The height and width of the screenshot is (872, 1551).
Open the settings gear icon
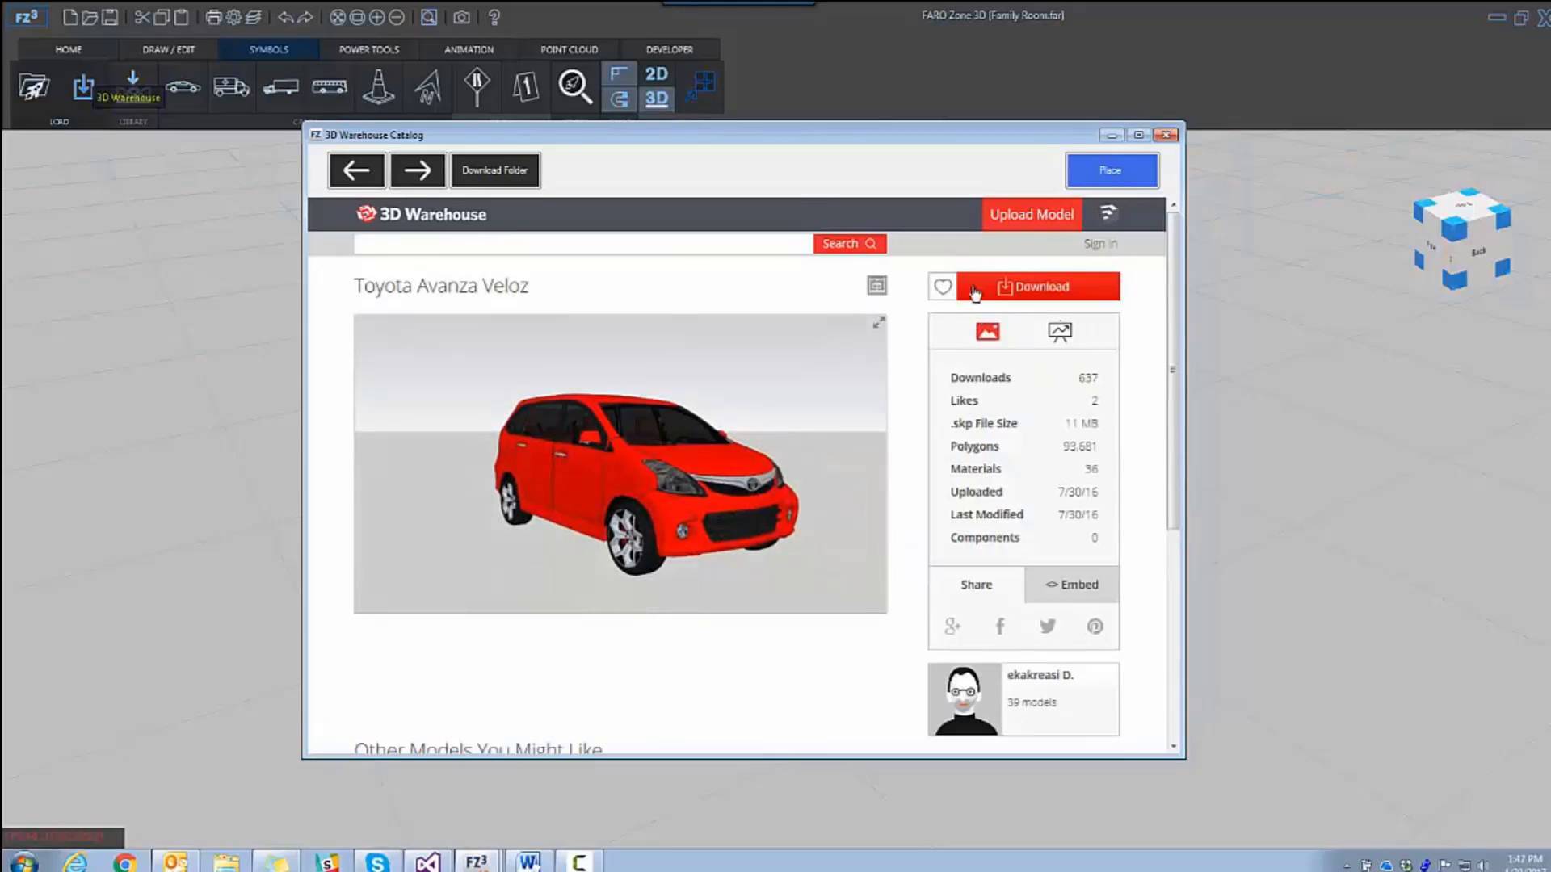pyautogui.click(x=233, y=17)
